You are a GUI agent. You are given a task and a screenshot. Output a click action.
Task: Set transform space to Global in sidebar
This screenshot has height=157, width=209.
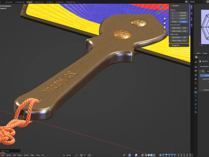pyautogui.click(x=175, y=22)
